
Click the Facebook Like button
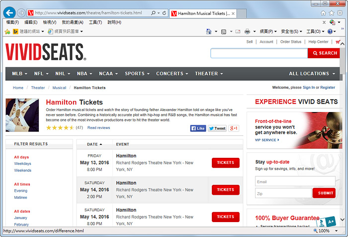(198, 128)
